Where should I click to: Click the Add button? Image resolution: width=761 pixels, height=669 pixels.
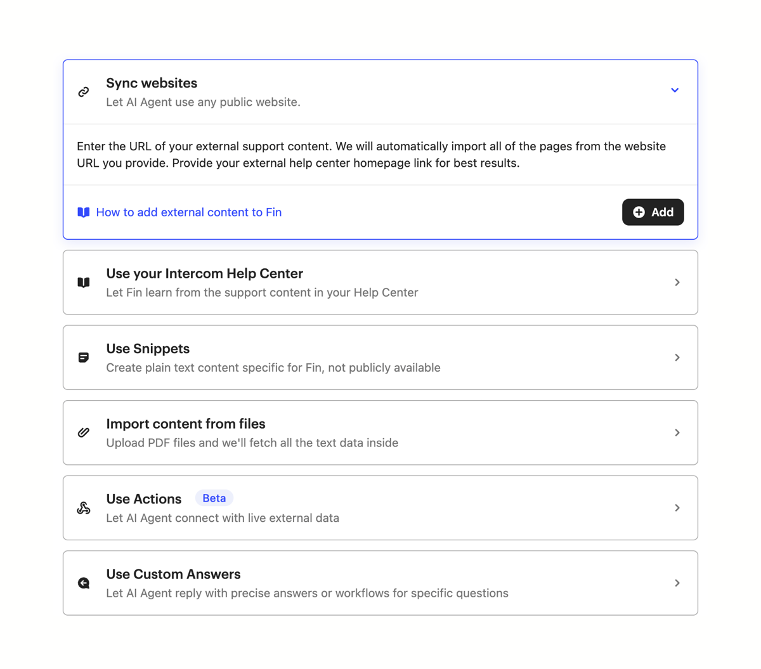point(653,212)
